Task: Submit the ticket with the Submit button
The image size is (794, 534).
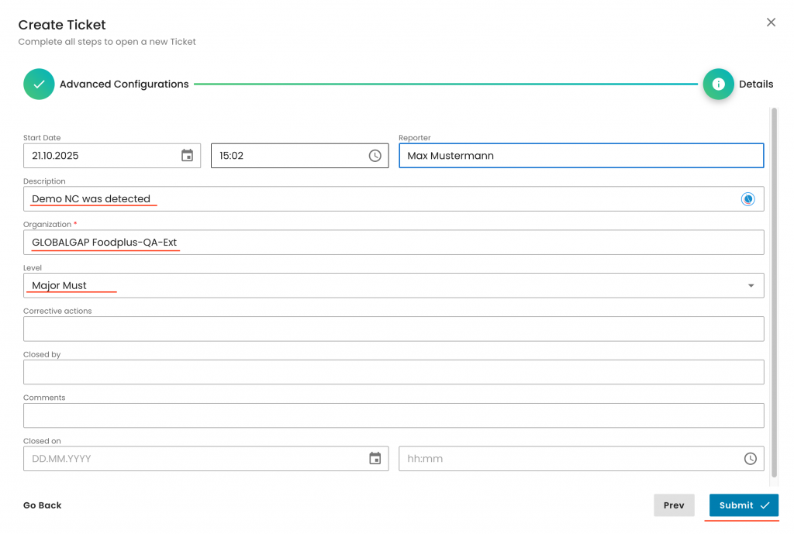Action: 743,505
